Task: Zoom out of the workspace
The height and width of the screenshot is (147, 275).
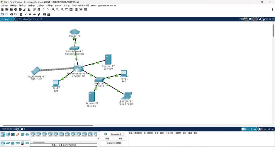Action: [62, 9]
